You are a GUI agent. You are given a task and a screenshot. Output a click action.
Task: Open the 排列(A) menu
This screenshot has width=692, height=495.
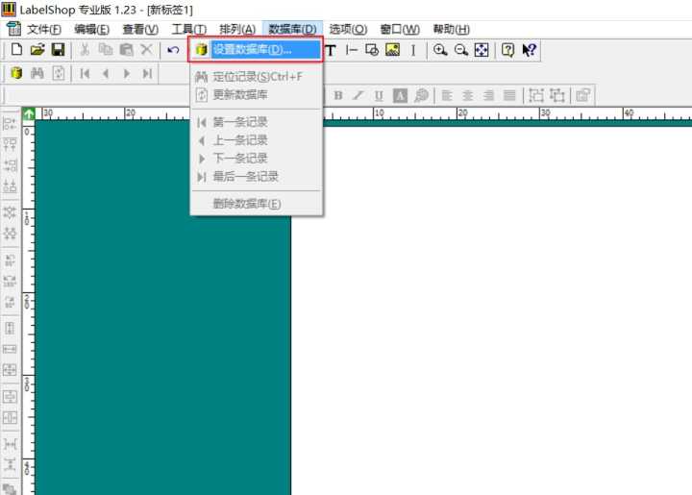237,30
